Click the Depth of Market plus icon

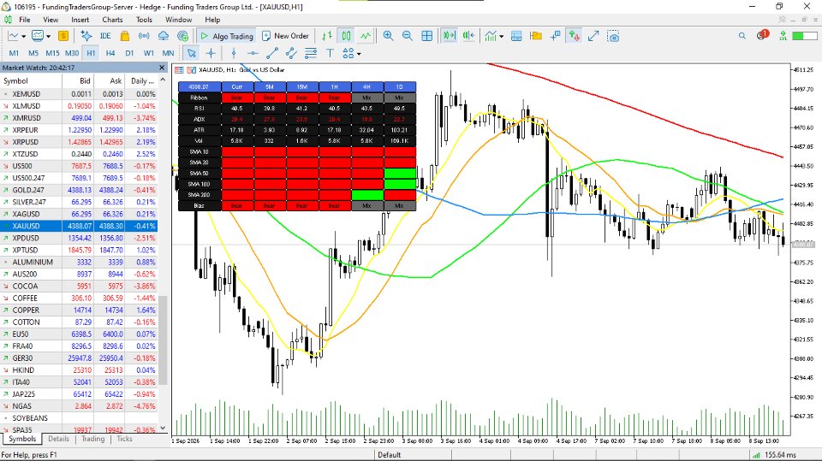[555, 36]
